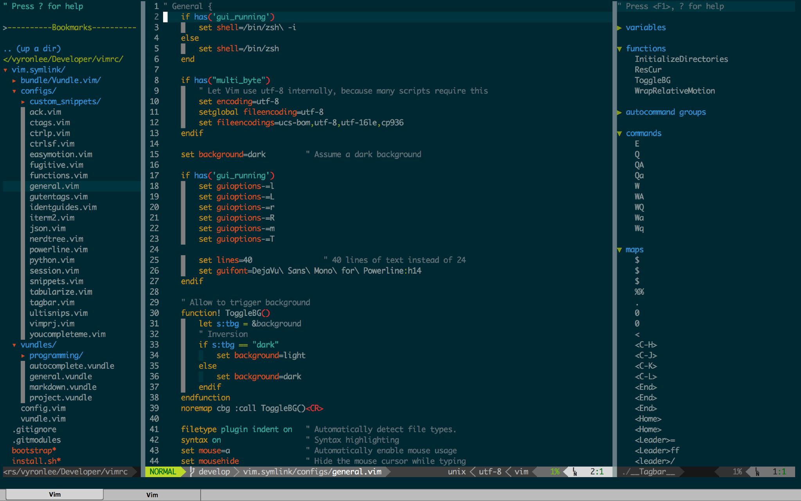801x501 pixels.
Task: Click the unix file format indicator
Action: coord(457,472)
